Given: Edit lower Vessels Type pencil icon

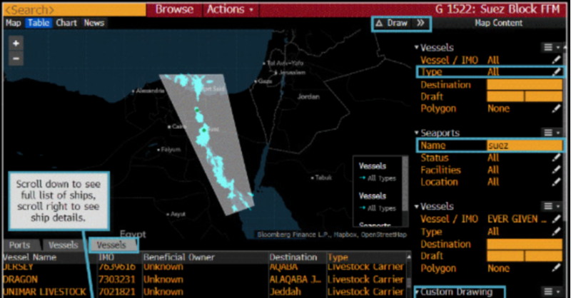Looking at the screenshot, I should pos(556,232).
